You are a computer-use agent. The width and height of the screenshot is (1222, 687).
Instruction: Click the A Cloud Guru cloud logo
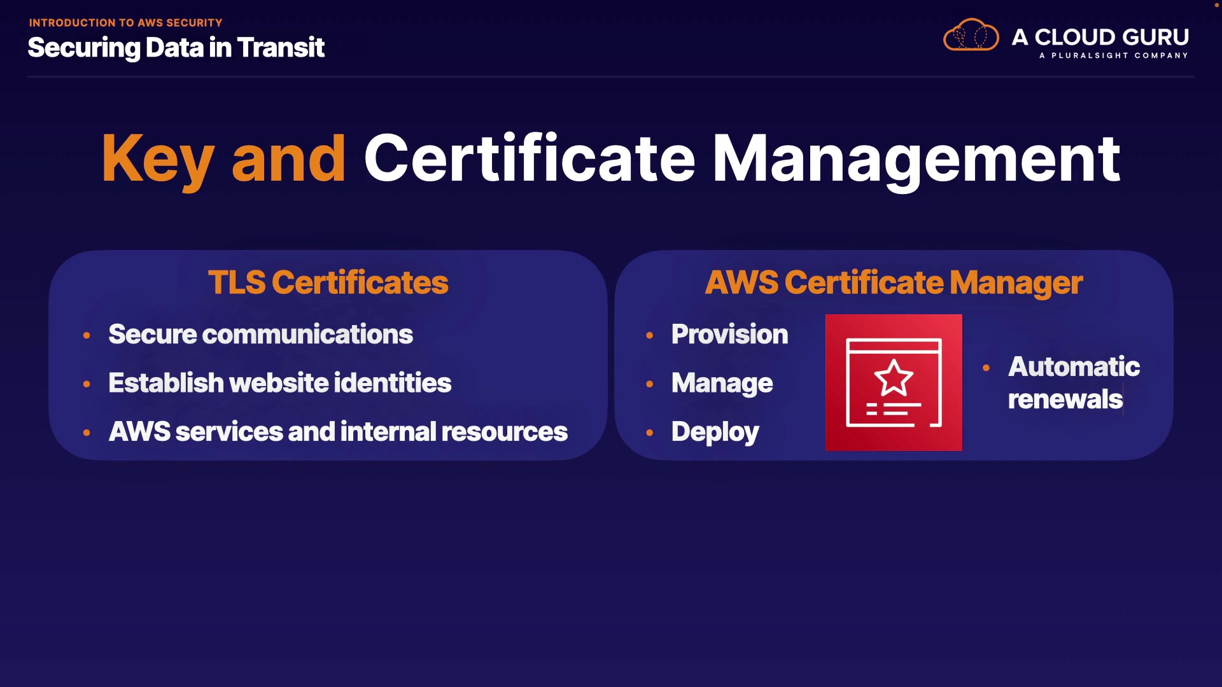click(x=971, y=36)
